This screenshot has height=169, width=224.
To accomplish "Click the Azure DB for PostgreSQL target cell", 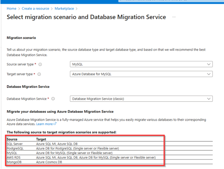I will tap(78, 148).
